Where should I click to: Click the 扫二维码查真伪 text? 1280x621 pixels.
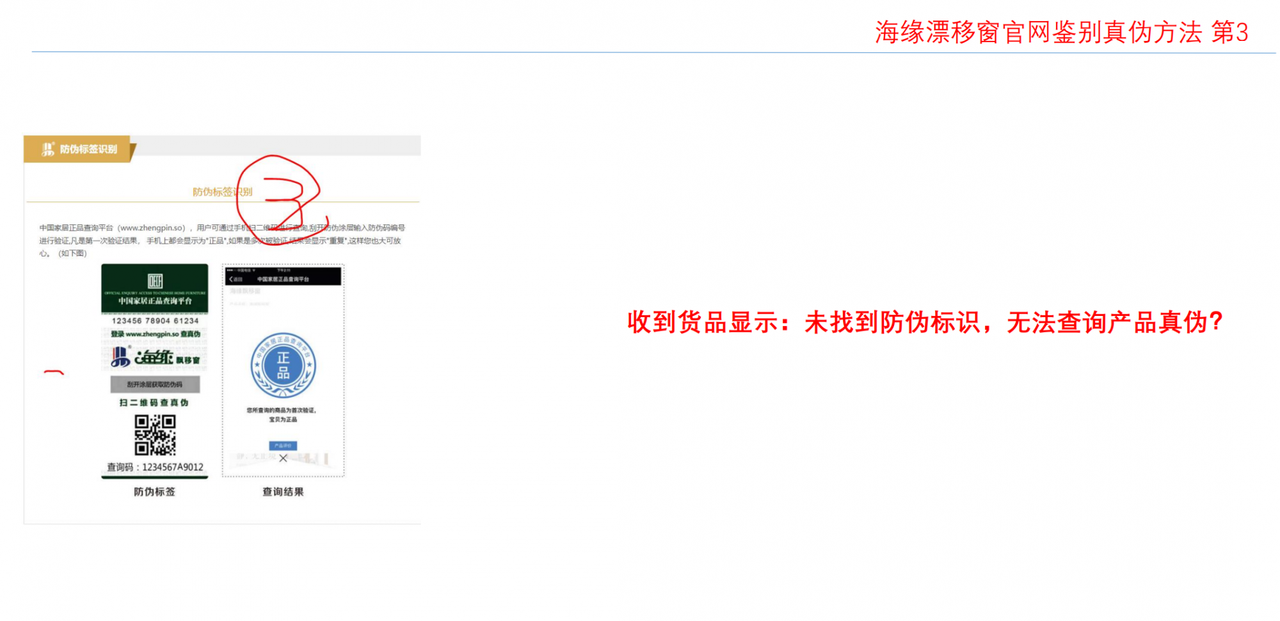(x=154, y=402)
